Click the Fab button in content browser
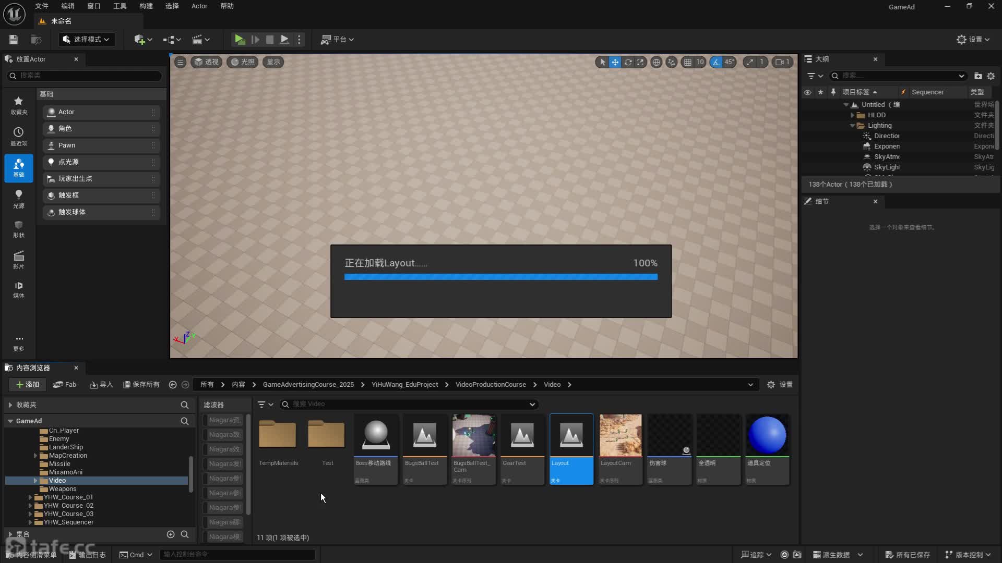This screenshot has height=563, width=1002. 65,384
